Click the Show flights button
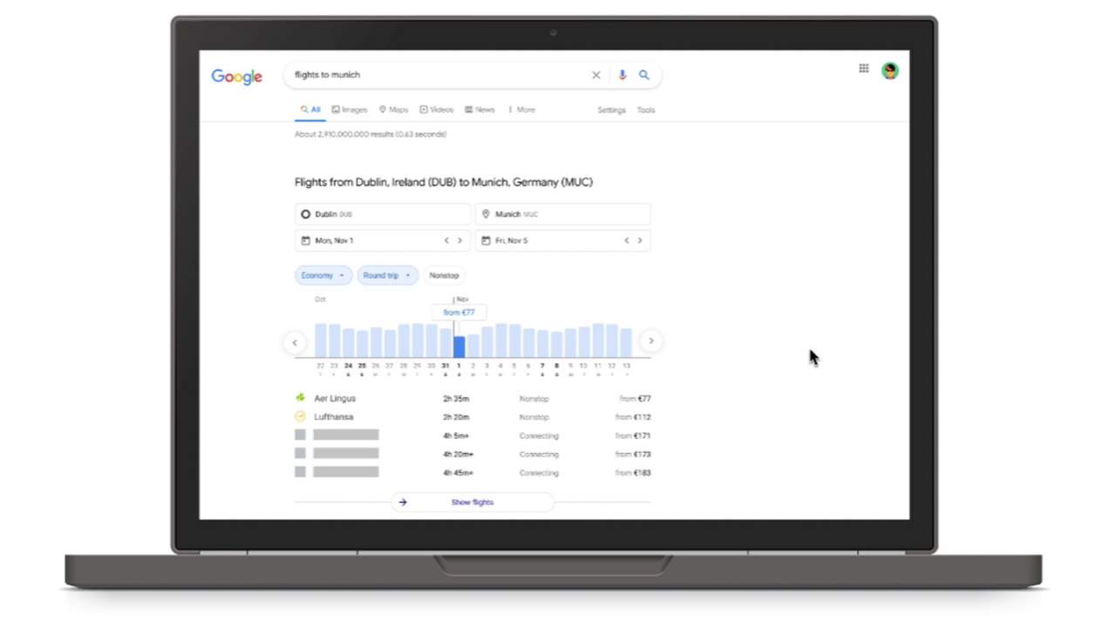 472,502
